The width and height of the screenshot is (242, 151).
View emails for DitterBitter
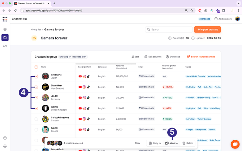147,87
